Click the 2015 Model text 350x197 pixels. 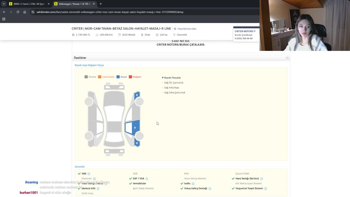pyautogui.click(x=129, y=35)
